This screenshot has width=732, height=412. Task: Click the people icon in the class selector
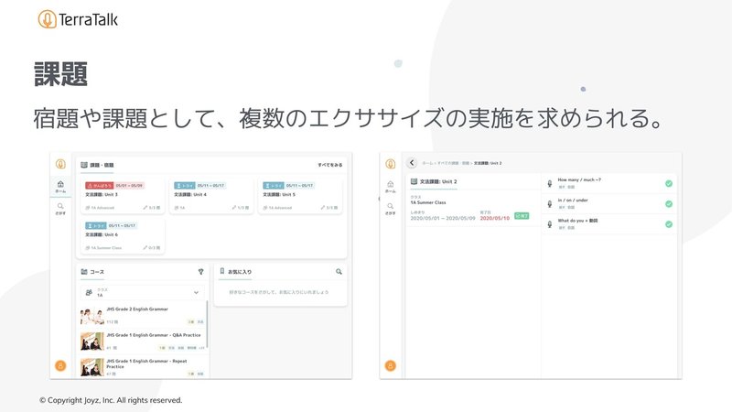[x=89, y=292]
